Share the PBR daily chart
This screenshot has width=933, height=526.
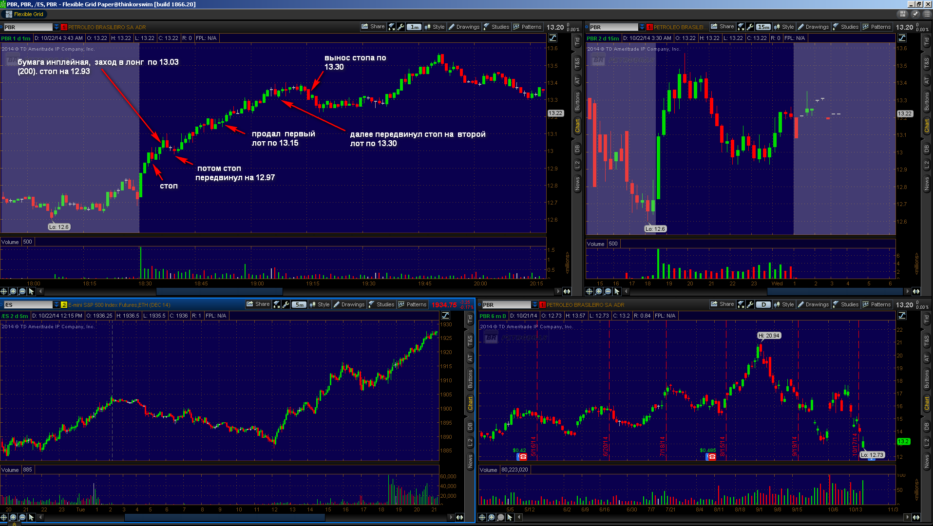click(x=723, y=304)
